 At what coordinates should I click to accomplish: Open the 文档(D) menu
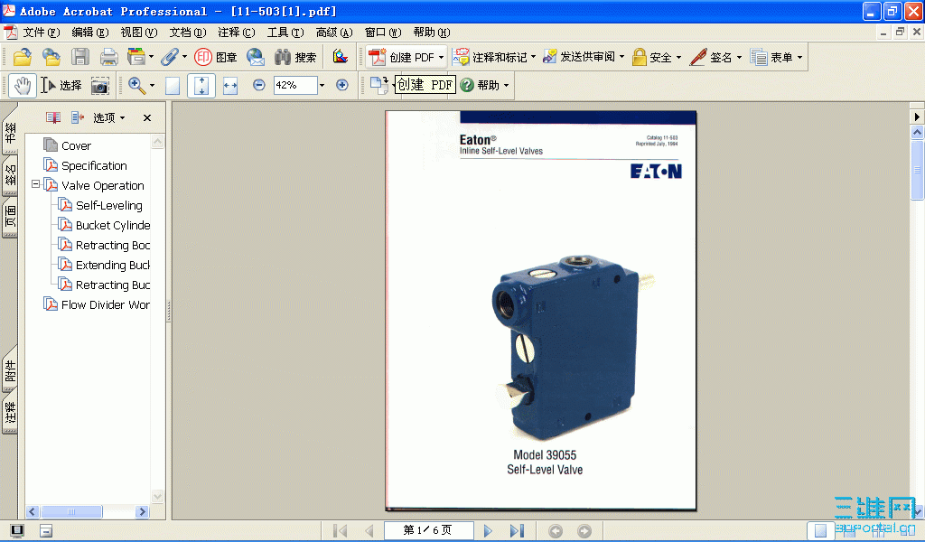188,33
